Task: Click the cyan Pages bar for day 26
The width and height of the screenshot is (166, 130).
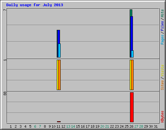Action: pyautogui.click(x=132, y=54)
